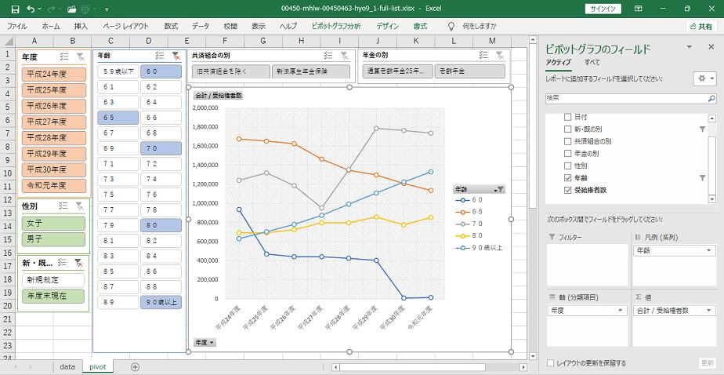This screenshot has height=375, width=724.
Task: Click the Open folder icon in toolbar
Action: (72, 9)
